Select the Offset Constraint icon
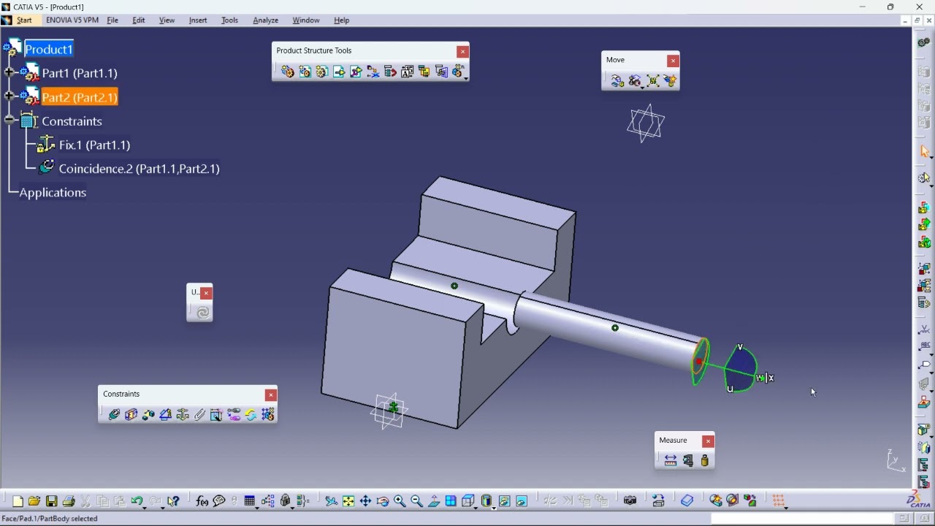This screenshot has width=935, height=526. pos(148,415)
